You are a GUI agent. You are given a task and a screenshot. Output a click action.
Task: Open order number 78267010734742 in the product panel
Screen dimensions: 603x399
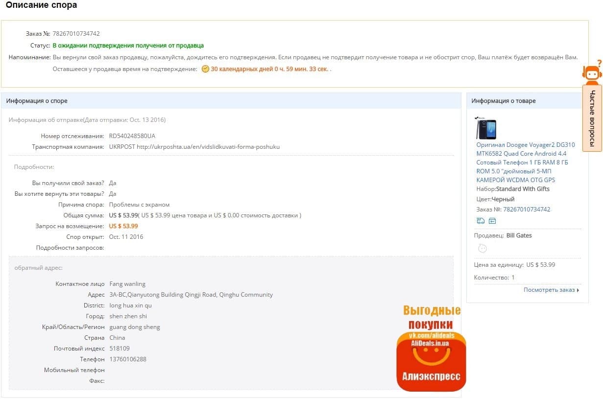(x=527, y=210)
